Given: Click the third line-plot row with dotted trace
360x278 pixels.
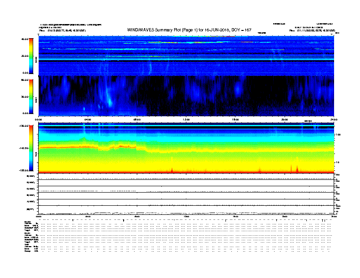Looking at the screenshot, I should [186, 189].
